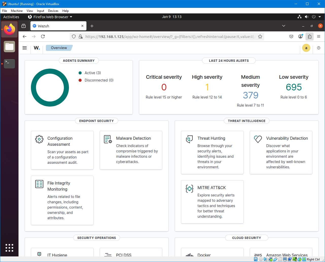The image size is (325, 262).
Task: Click the Wazuh logo home icon
Action: click(37, 48)
